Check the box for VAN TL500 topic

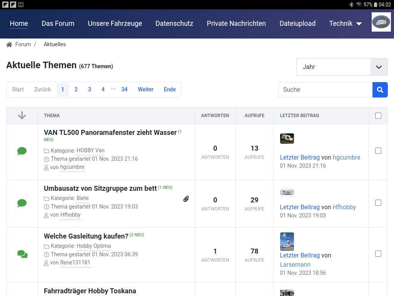pyautogui.click(x=378, y=151)
